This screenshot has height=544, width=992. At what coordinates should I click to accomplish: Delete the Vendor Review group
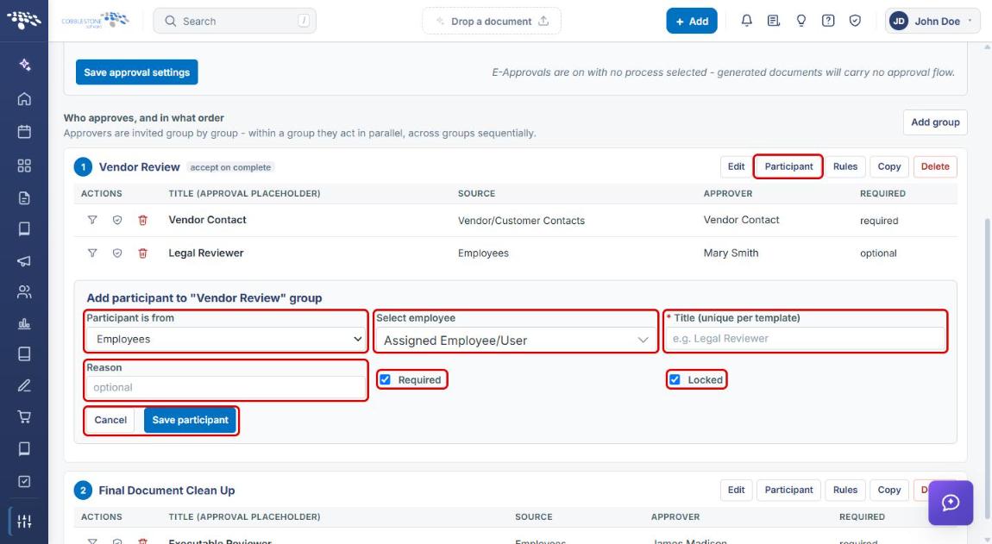tap(934, 166)
